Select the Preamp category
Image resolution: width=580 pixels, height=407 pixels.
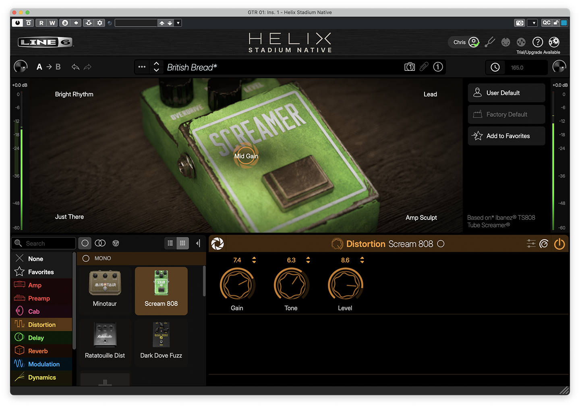[41, 298]
